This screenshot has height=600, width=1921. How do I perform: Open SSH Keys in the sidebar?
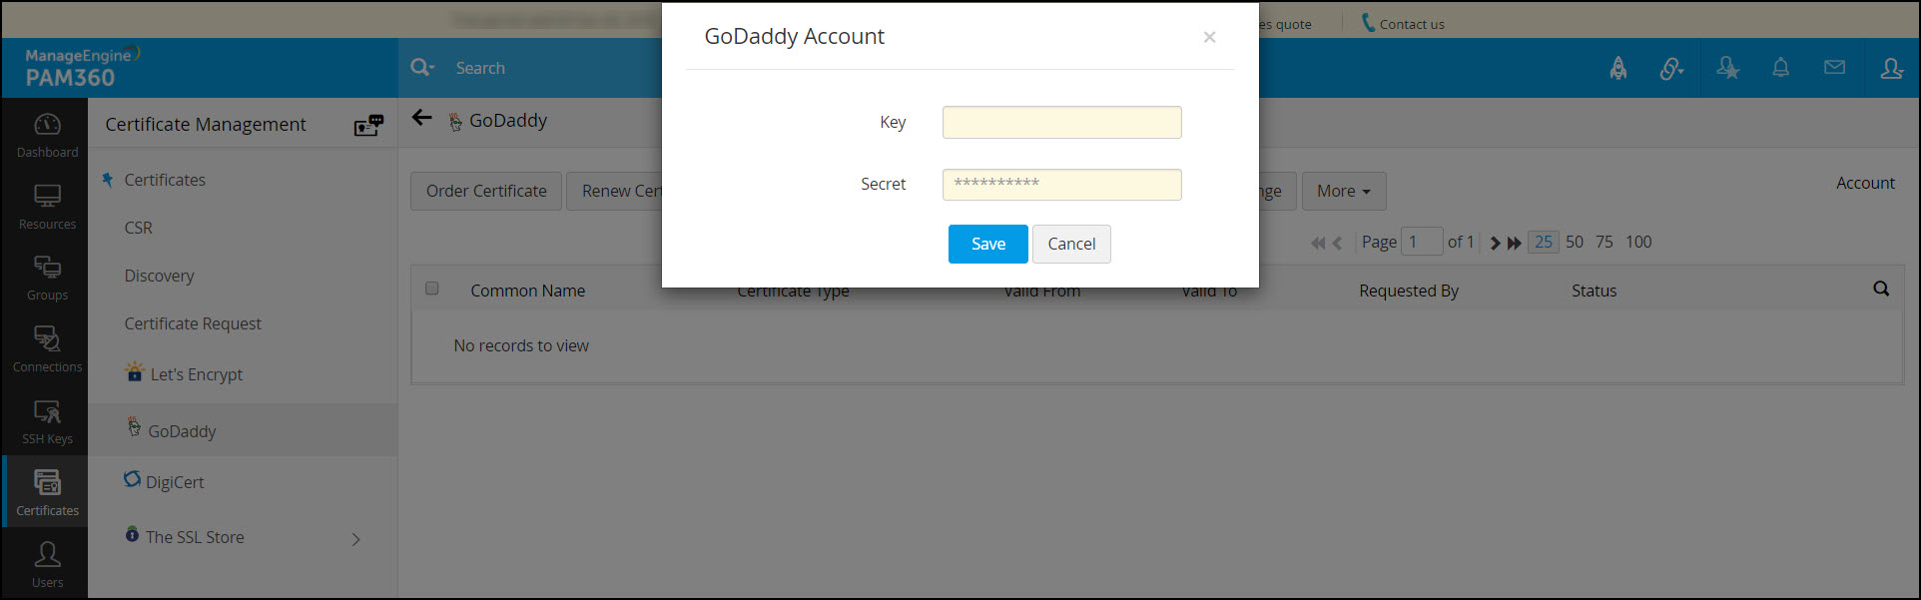tap(47, 421)
